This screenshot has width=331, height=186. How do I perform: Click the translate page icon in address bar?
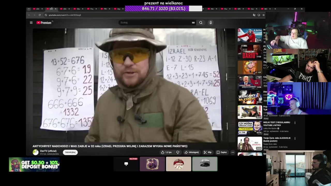[x=254, y=15]
